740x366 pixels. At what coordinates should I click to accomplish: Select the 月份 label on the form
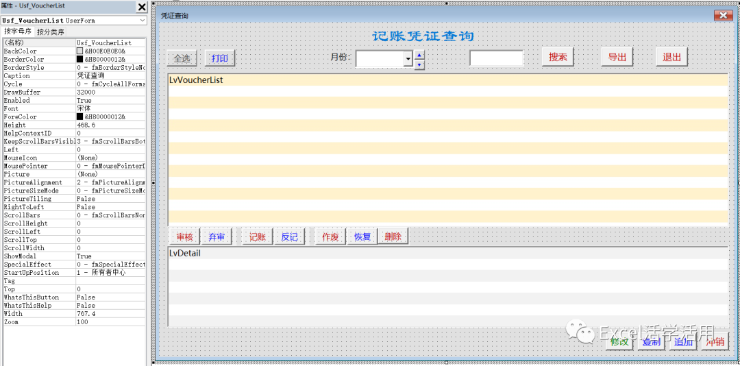341,57
